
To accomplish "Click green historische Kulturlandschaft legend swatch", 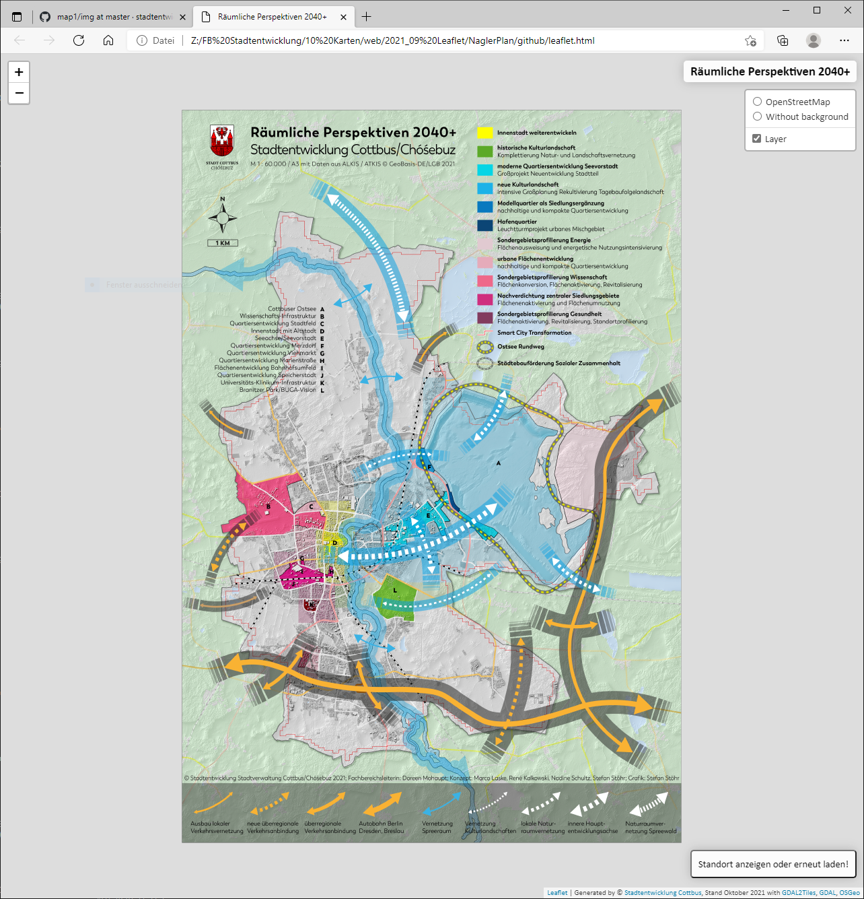I will click(485, 152).
